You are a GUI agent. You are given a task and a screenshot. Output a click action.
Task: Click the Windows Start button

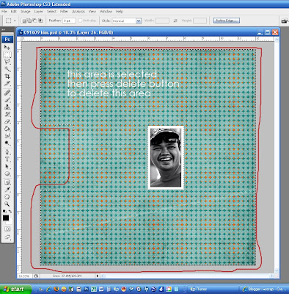coord(15,290)
